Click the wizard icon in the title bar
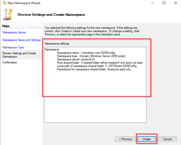Viewport: 181px width, 145px height. coord(4,3)
